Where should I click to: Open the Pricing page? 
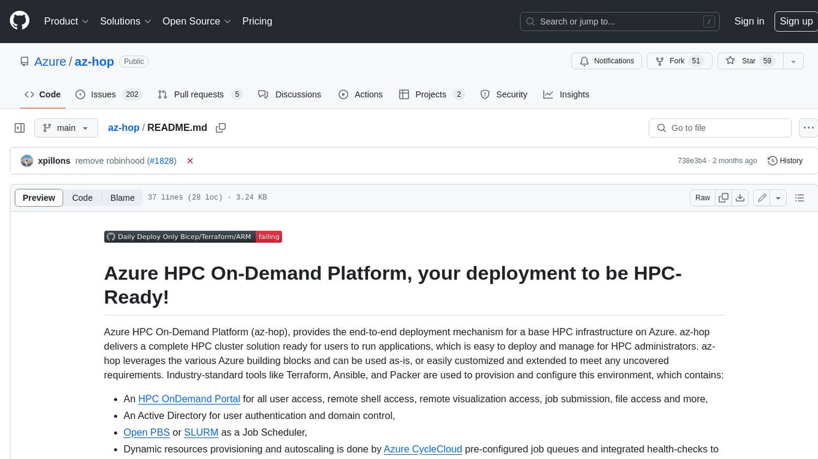coord(257,21)
